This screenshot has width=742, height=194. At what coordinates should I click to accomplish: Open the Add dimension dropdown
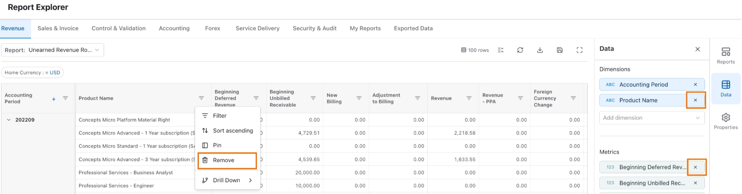pyautogui.click(x=652, y=118)
